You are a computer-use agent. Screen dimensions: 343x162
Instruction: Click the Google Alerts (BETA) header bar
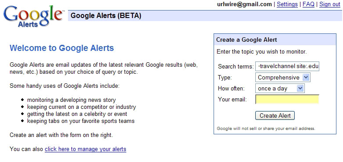click(205, 15)
